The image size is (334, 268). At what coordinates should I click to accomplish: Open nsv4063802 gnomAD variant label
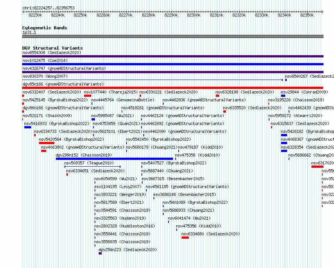pyautogui.click(x=83, y=147)
